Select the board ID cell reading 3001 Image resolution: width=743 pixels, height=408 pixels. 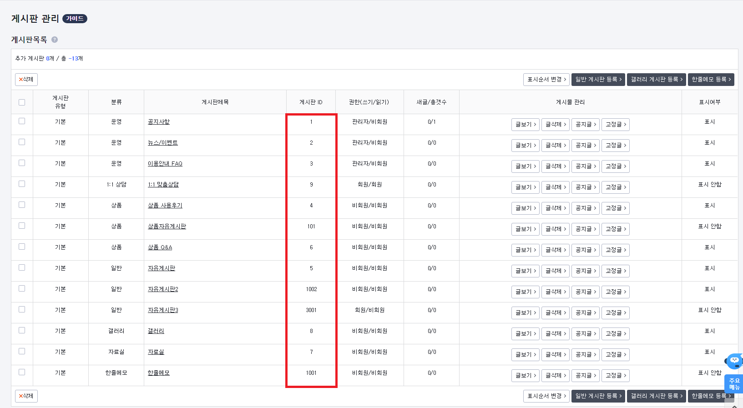(x=311, y=310)
